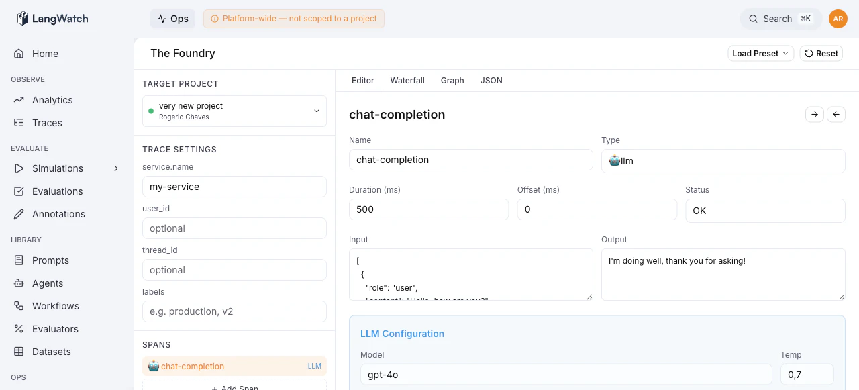Switch to the Graph tab
The width and height of the screenshot is (859, 390).
(x=452, y=80)
